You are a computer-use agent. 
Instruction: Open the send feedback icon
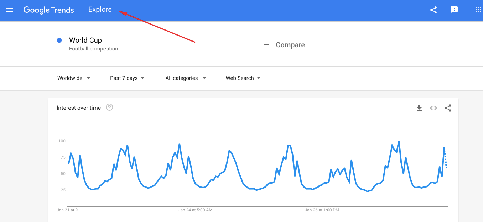pyautogui.click(x=454, y=10)
